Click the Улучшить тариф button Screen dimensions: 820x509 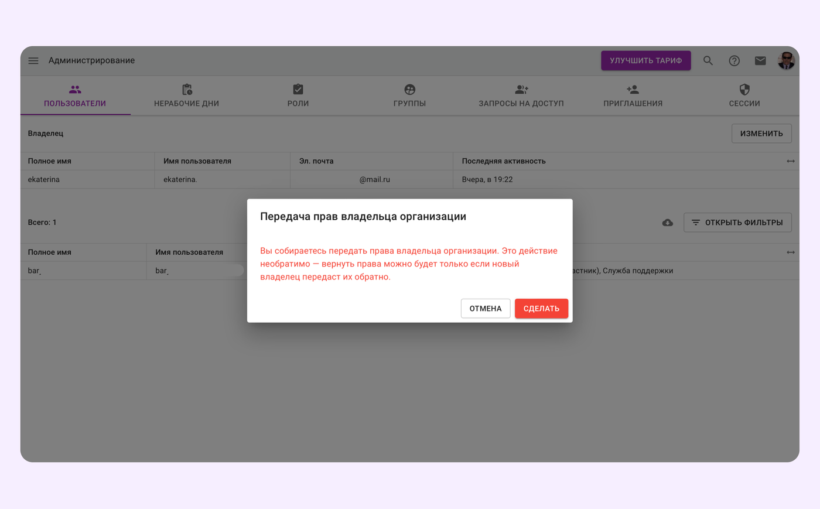tap(645, 61)
